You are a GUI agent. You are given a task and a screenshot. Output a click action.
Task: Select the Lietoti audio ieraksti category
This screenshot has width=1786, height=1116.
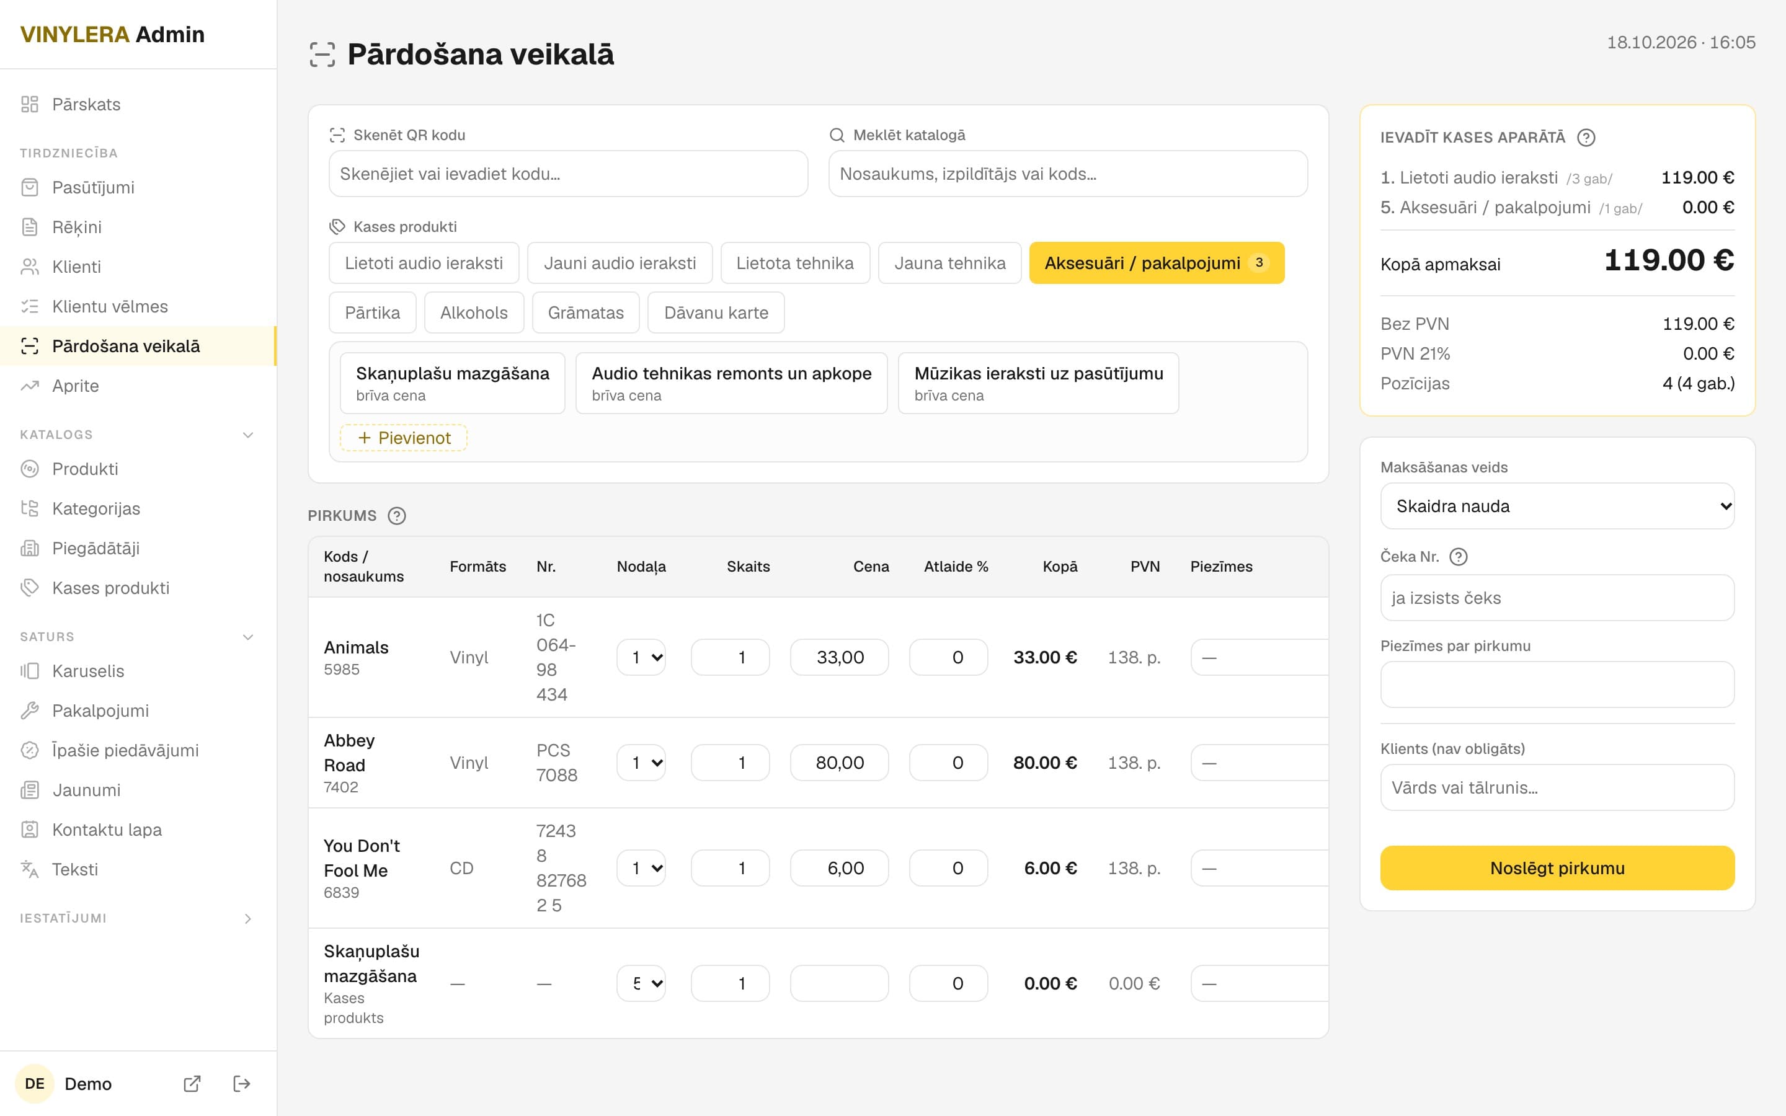(x=424, y=263)
